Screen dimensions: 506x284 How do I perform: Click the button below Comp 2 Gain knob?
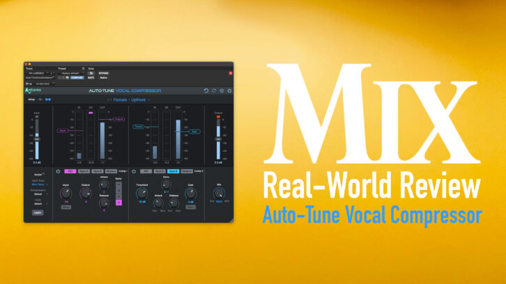190,207
